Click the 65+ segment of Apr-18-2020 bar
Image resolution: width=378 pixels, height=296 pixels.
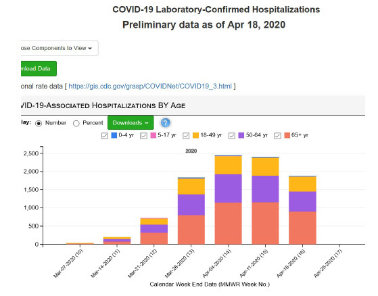click(x=302, y=228)
